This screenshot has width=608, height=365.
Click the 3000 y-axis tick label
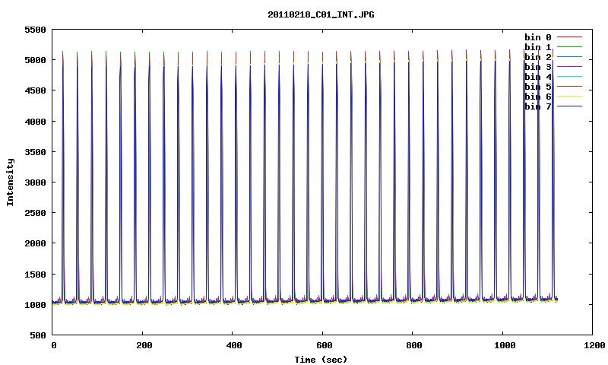(35, 182)
